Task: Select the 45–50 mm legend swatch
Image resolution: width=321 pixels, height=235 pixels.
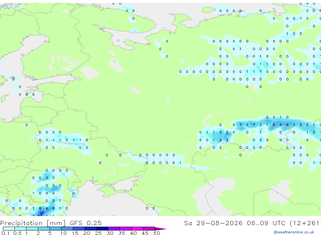Action: (x=149, y=229)
